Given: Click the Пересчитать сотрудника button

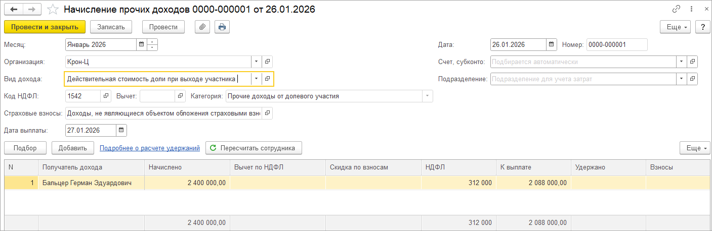Looking at the screenshot, I should coord(254,148).
